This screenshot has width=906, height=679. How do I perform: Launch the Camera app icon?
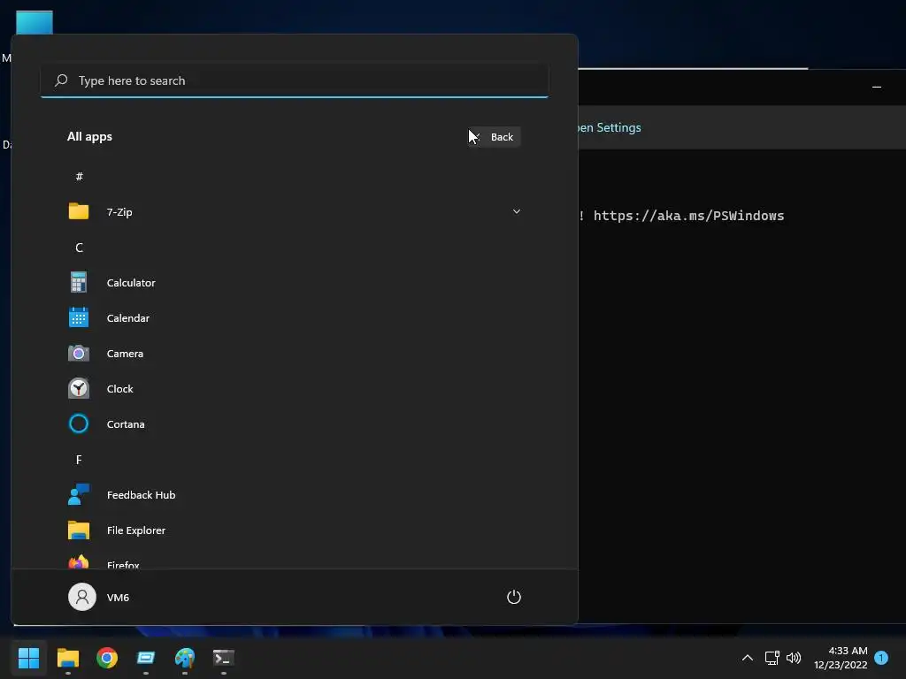(x=79, y=354)
